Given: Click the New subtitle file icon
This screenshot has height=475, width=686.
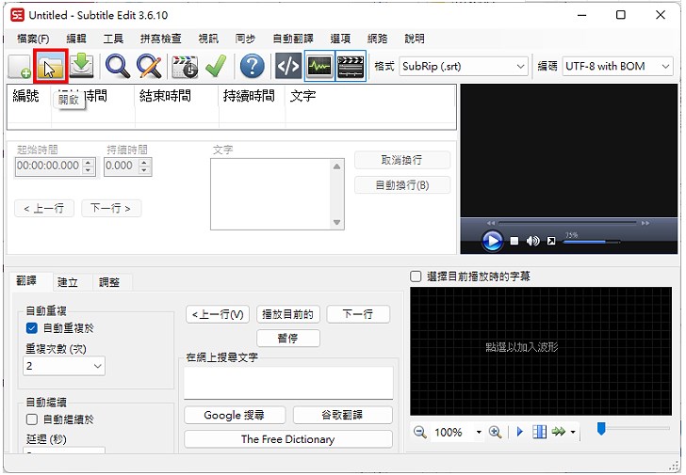Looking at the screenshot, I should click(20, 66).
